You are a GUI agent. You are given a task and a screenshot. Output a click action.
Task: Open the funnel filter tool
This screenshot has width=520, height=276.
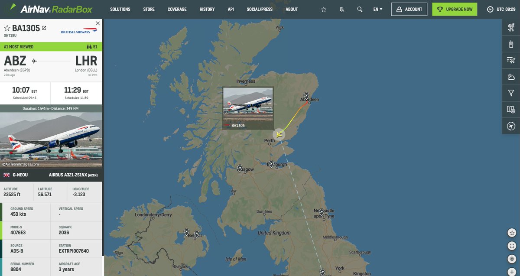pos(511,93)
